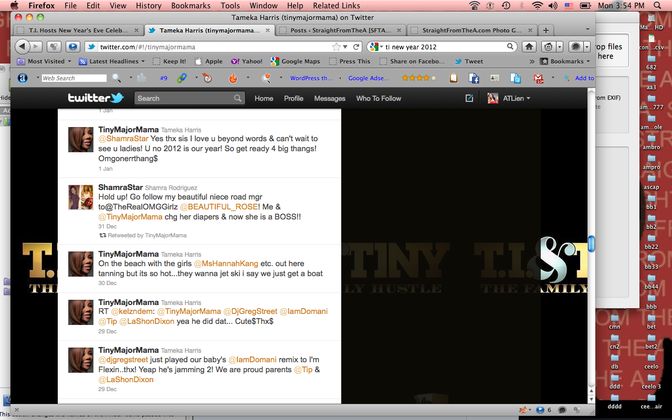Click the magnifier icon in Twitter search
672x420 pixels.
point(238,98)
